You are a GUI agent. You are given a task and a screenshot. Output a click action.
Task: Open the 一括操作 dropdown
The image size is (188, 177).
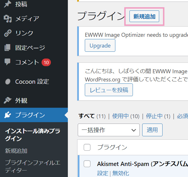click(x=109, y=130)
